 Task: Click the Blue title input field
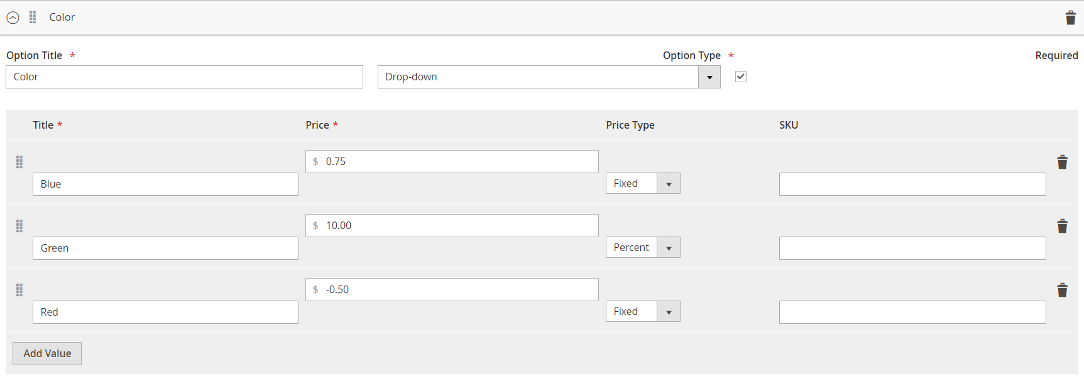(x=165, y=184)
